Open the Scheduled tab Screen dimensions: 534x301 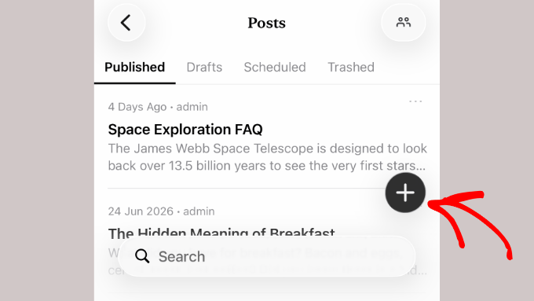coord(275,67)
